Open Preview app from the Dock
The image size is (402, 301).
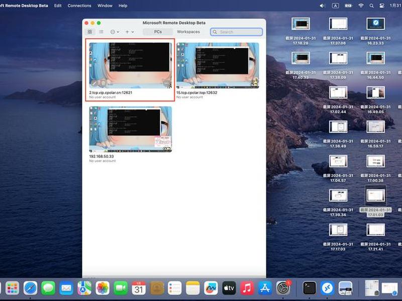pos(345,288)
